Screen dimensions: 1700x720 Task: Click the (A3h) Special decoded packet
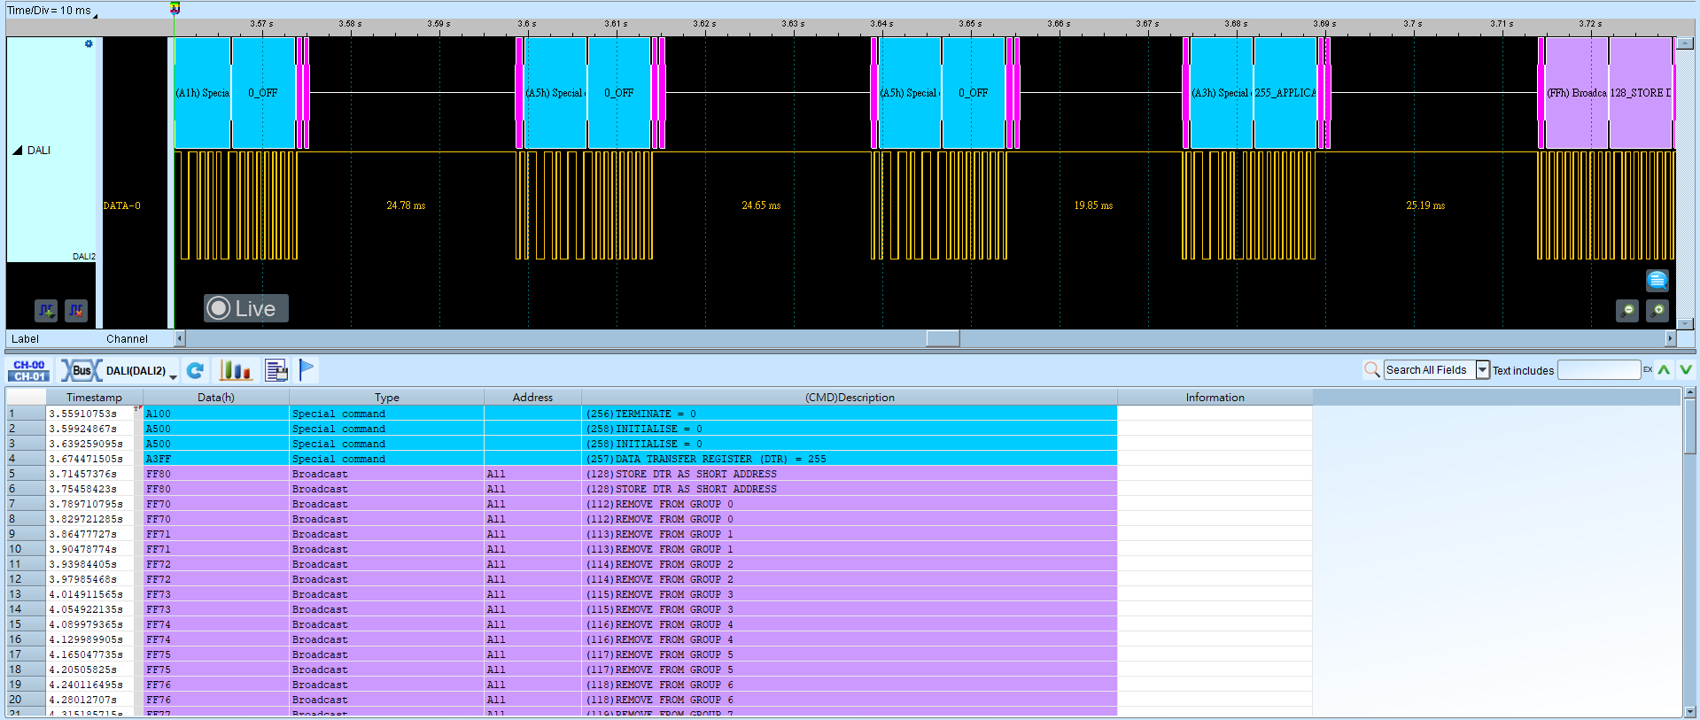[1221, 93]
